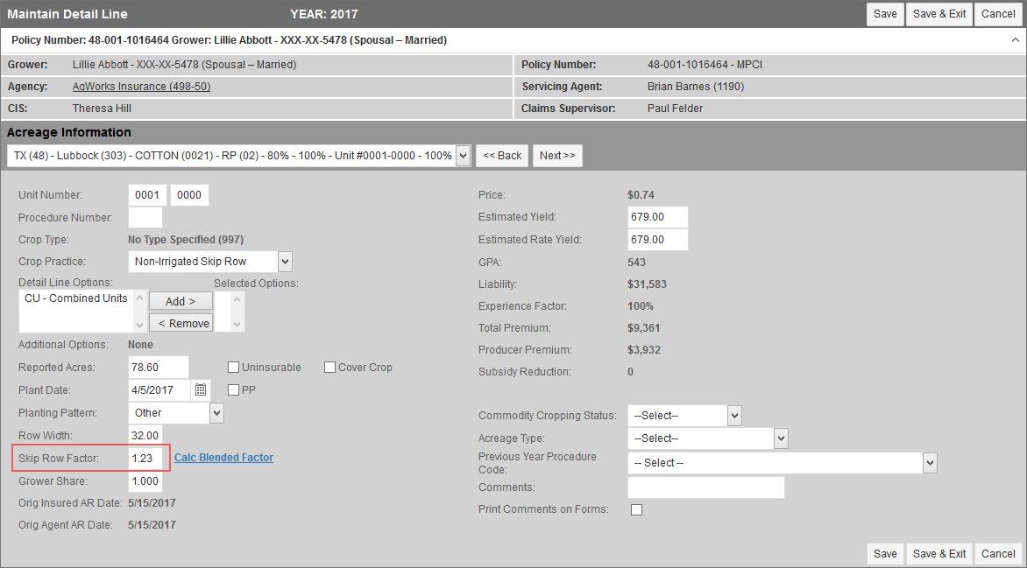The height and width of the screenshot is (568, 1027).
Task: Open the AgWorks Insurance agency link
Action: click(141, 87)
